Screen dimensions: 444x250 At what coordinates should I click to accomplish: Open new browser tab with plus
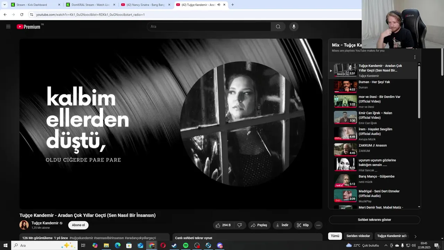(232, 5)
